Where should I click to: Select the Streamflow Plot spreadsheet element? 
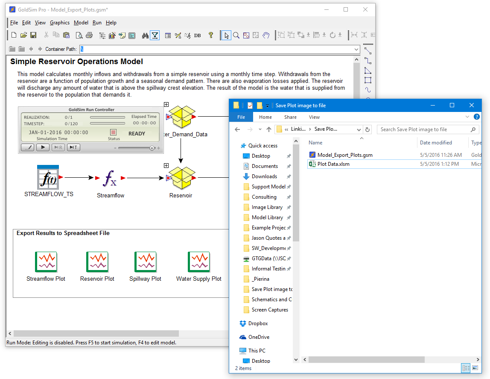46,261
